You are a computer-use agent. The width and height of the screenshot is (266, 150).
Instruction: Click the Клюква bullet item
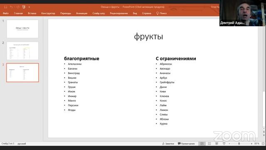pyautogui.click(x=164, y=96)
